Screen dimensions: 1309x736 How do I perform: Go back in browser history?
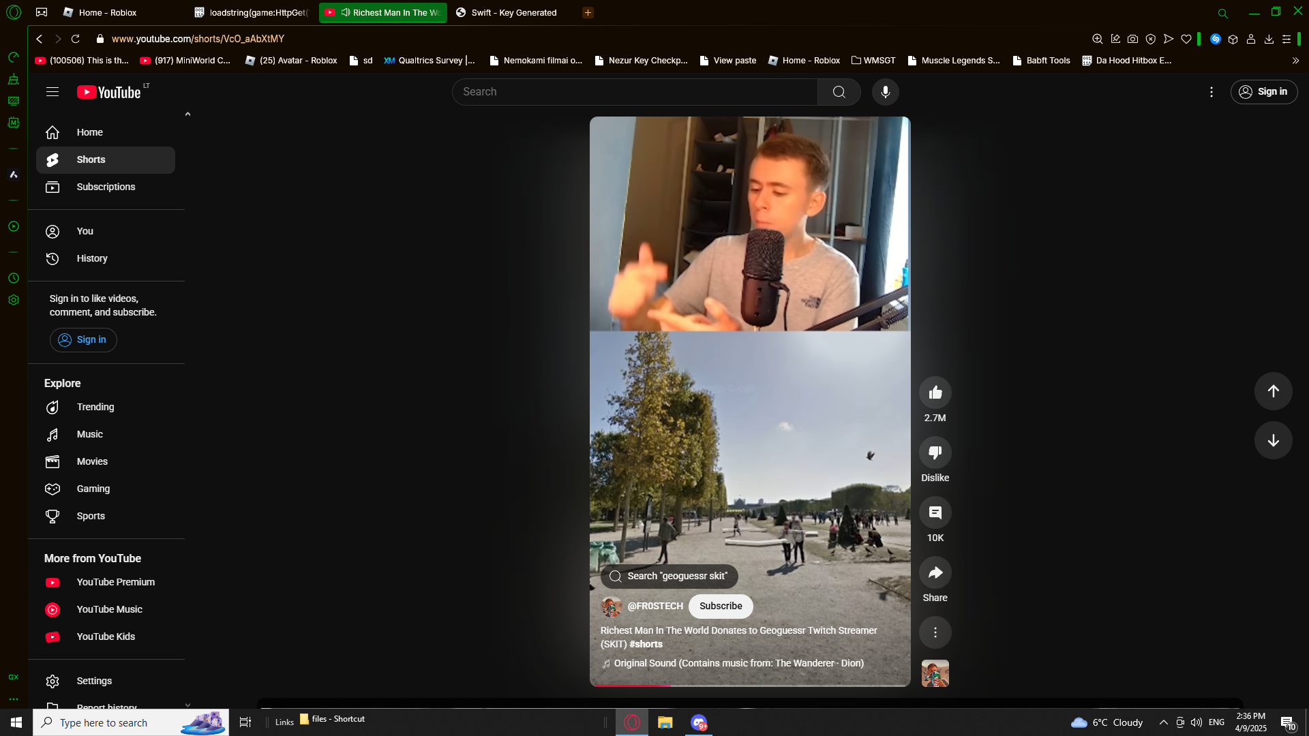[40, 39]
